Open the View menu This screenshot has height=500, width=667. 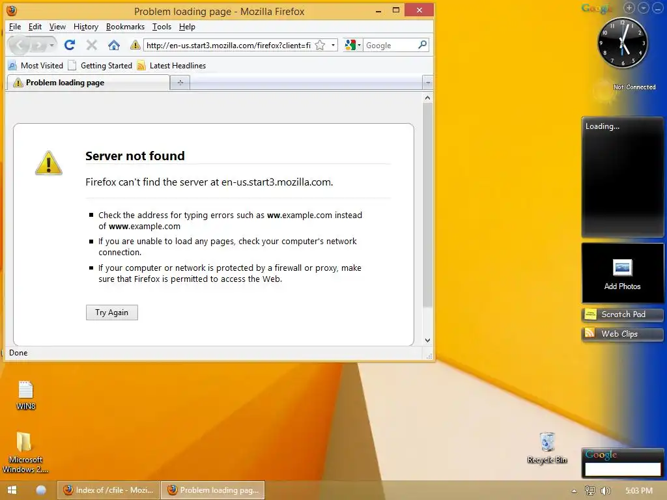(x=57, y=27)
